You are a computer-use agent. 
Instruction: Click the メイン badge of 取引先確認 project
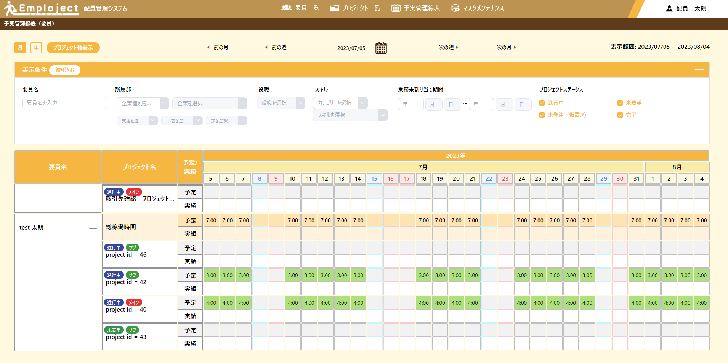134,192
